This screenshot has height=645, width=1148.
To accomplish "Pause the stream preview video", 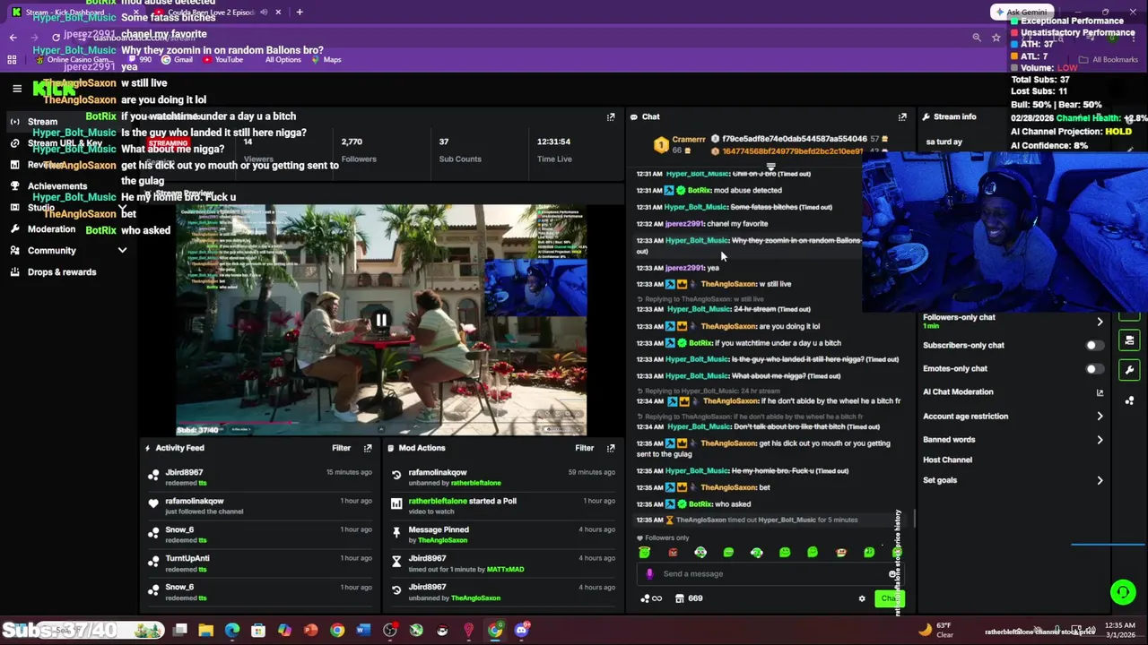I will [x=381, y=320].
